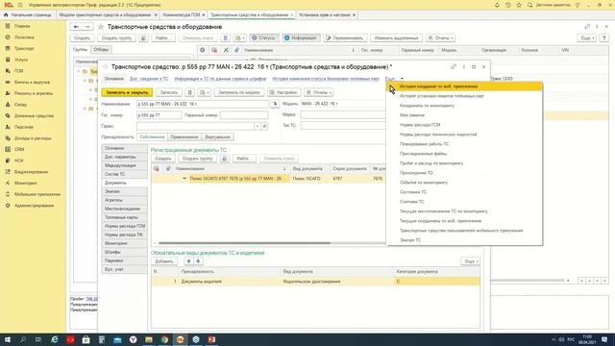This screenshot has height=346, width=615.
Task: Open the Логистика section in the sidebar
Action: click(23, 37)
